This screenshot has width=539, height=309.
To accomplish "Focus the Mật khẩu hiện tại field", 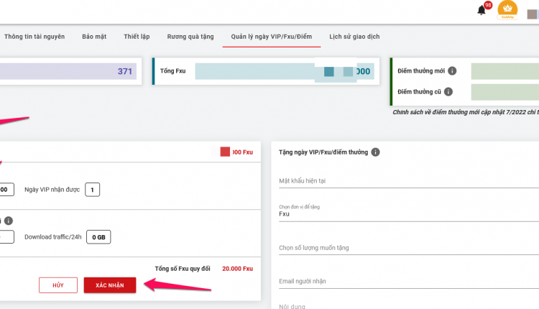I will [409, 181].
